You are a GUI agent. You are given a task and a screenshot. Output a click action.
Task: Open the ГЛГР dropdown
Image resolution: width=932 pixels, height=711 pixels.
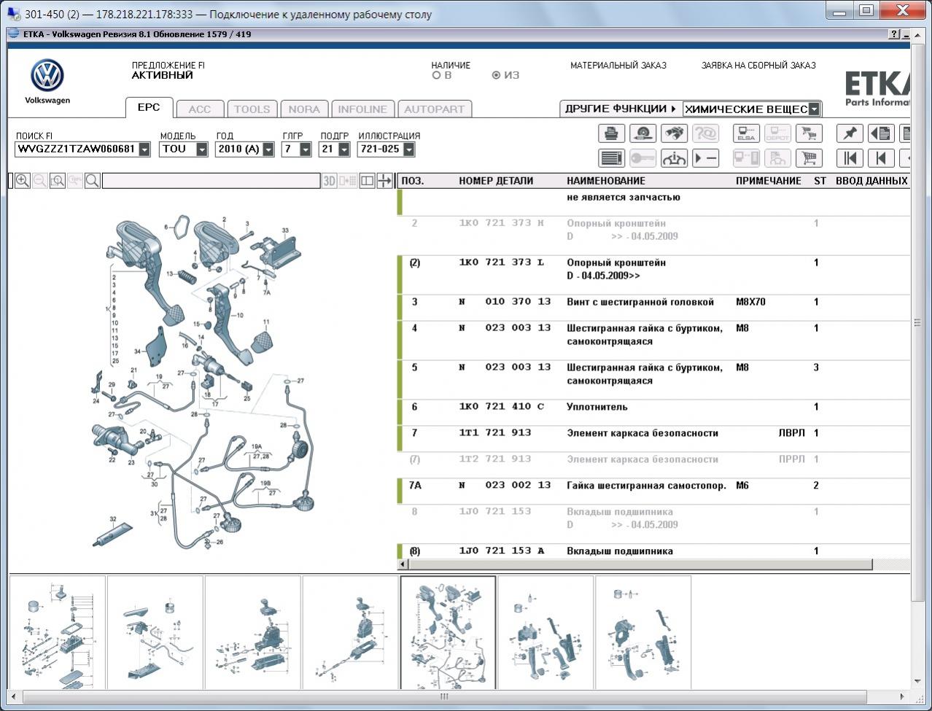(x=306, y=149)
